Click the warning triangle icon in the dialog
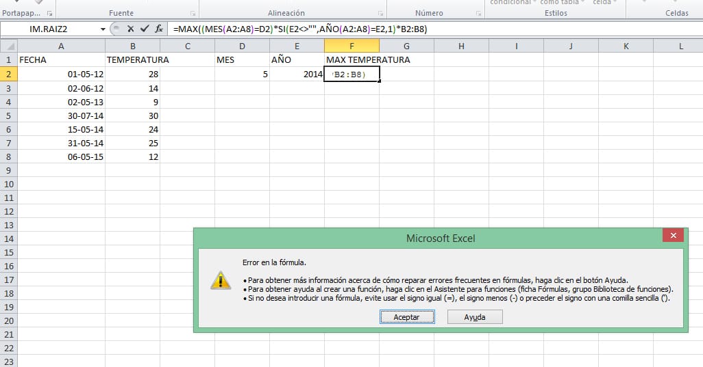Viewport: 703px width, 367px height. pyautogui.click(x=221, y=281)
